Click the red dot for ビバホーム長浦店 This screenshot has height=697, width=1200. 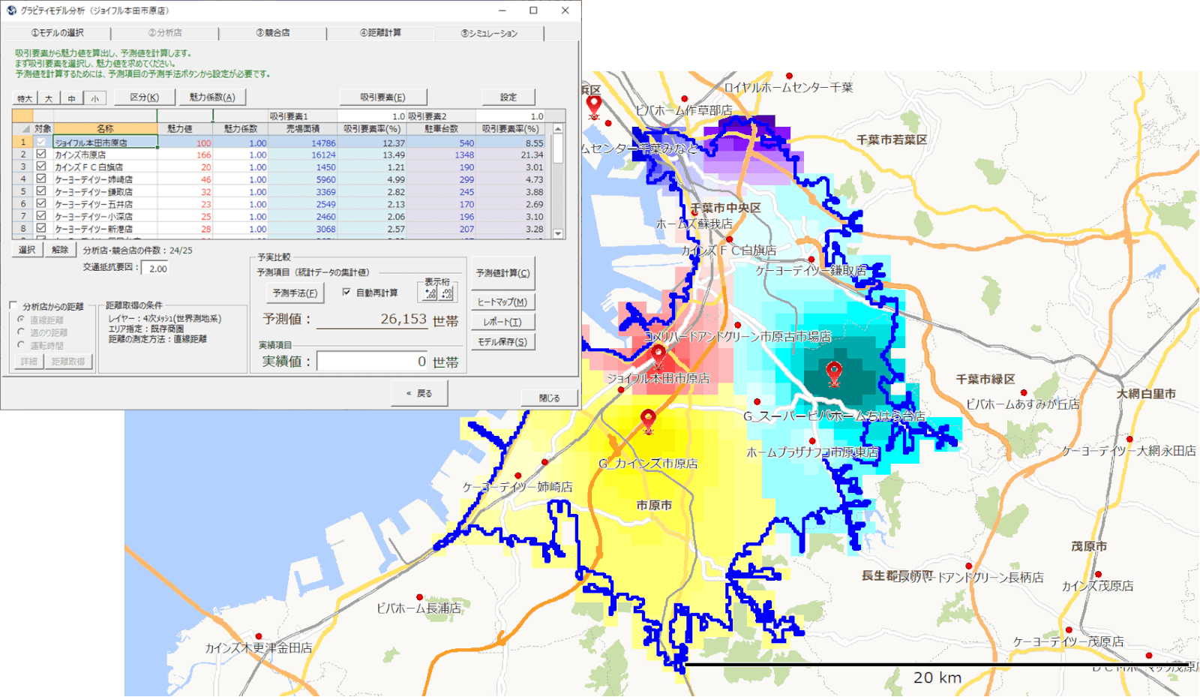419,597
